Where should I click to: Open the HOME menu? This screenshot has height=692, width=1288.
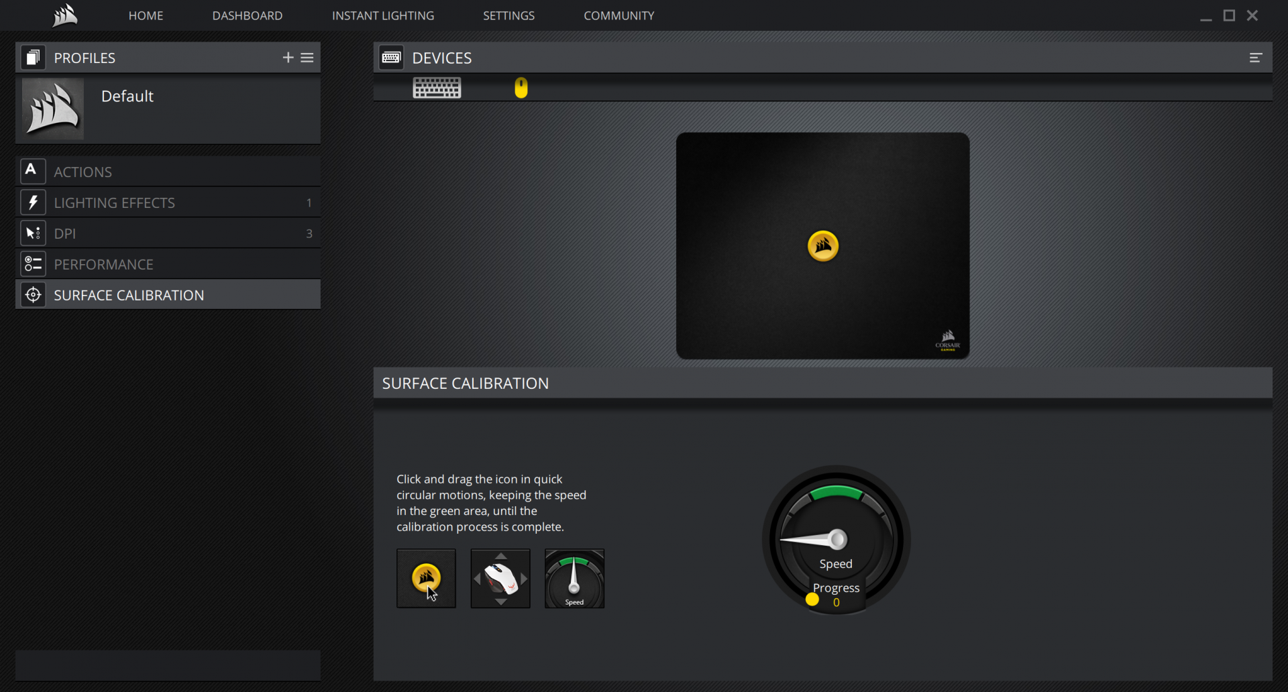click(x=146, y=15)
